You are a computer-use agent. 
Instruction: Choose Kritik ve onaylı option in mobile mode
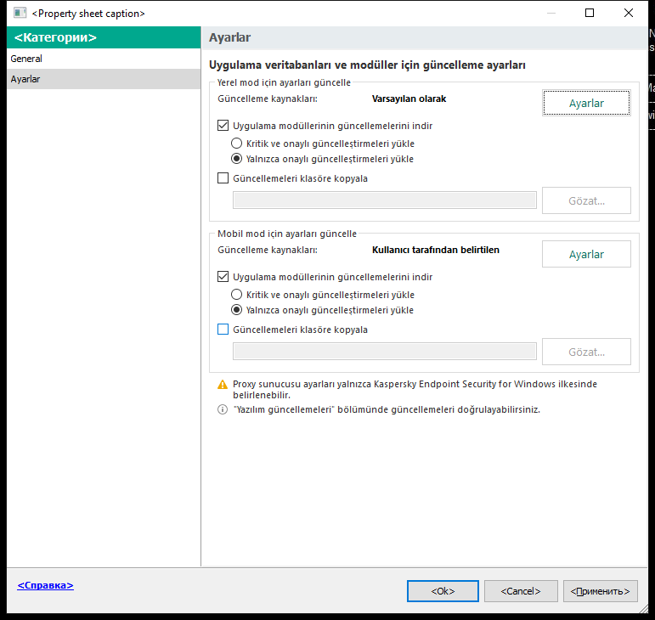pyautogui.click(x=236, y=295)
